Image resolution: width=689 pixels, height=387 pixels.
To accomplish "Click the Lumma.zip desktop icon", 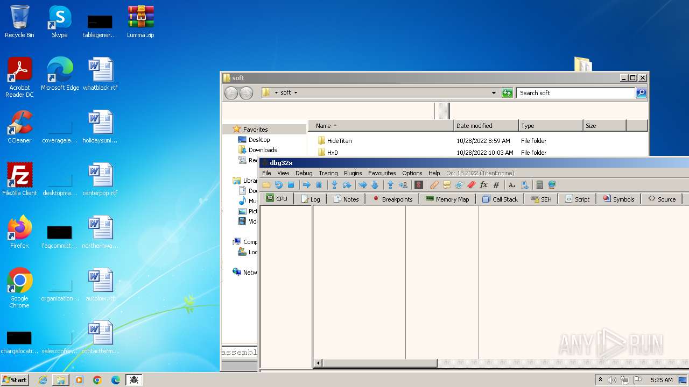I will pyautogui.click(x=140, y=22).
